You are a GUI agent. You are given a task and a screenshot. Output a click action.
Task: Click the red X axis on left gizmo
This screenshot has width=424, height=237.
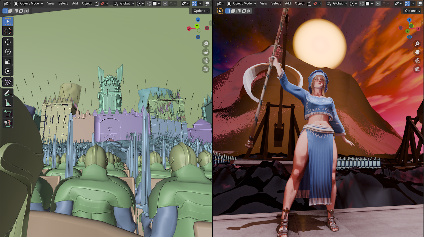[189, 29]
